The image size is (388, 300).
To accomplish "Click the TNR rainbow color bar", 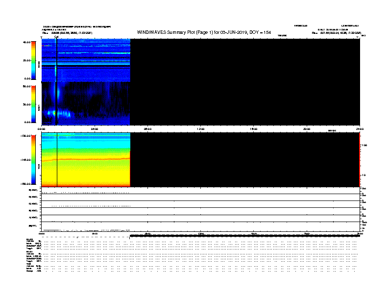I will pyautogui.click(x=33, y=160).
